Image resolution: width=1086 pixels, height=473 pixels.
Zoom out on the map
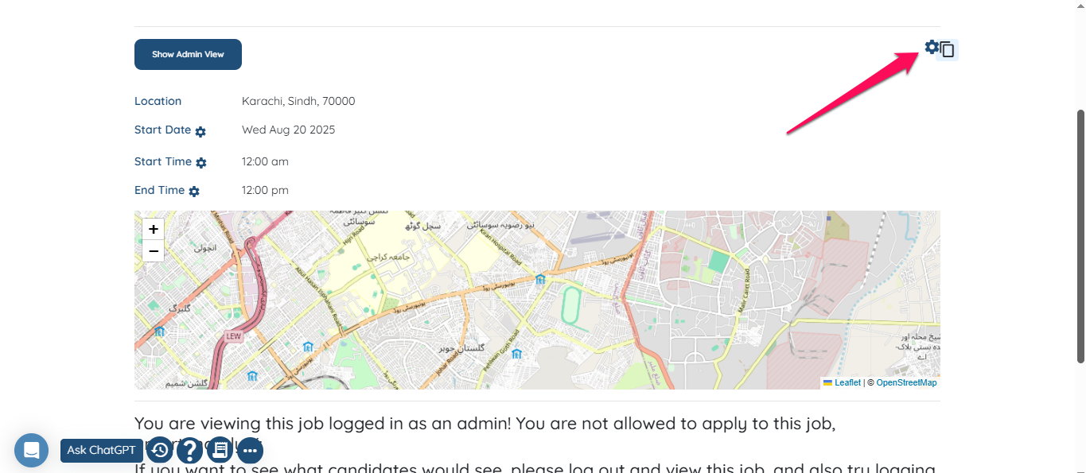(154, 251)
